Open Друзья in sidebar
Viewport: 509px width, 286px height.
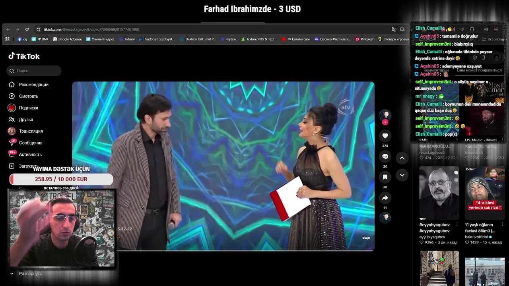tap(21, 120)
